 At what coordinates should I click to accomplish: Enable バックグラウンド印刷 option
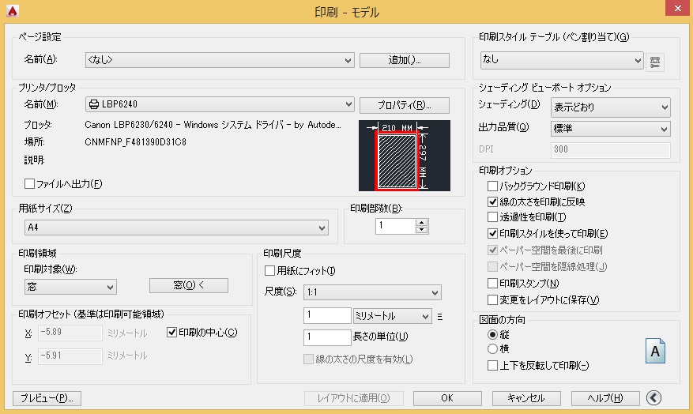[493, 186]
